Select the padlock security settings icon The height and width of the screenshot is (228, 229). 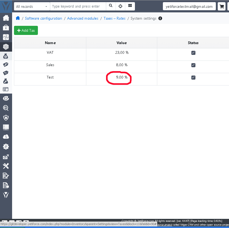coord(6,27)
